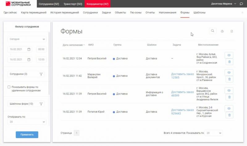View the Потапов Юрий form via eye icon

pos(229,108)
